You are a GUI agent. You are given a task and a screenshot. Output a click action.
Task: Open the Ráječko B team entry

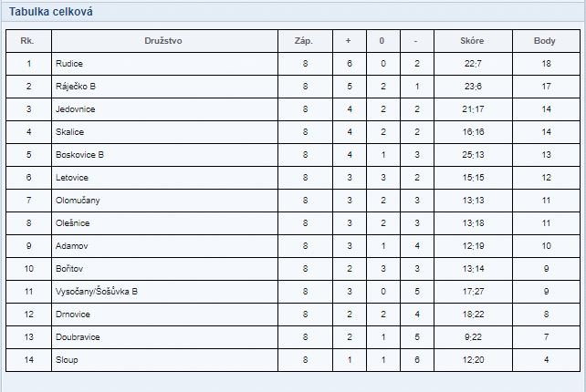pyautogui.click(x=76, y=87)
